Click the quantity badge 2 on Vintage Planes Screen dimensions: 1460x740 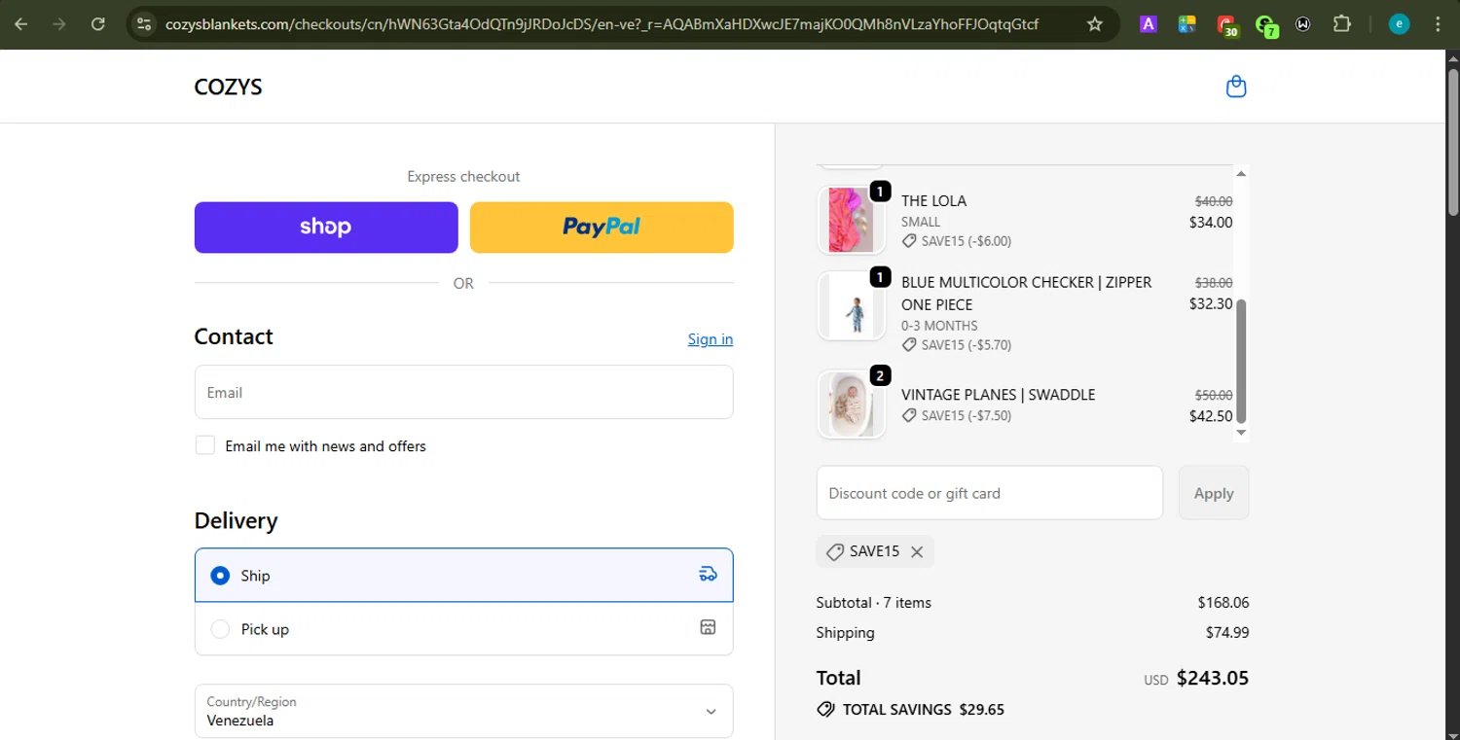coord(880,375)
